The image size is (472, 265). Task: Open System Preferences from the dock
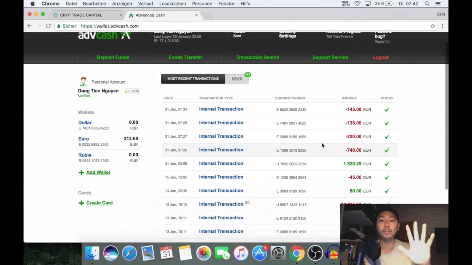[x=278, y=253]
